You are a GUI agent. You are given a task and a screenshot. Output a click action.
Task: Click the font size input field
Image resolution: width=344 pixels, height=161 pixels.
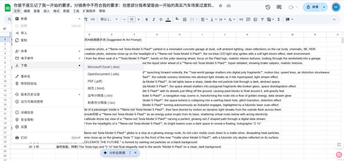[x=132, y=19]
